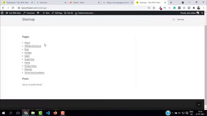Open the zoom magnifier icon in address bar

coord(149,8)
